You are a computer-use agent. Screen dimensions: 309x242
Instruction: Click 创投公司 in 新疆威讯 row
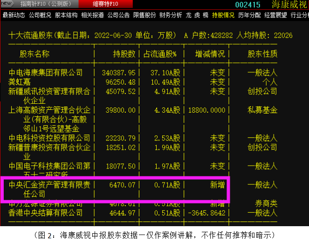(x=262, y=91)
